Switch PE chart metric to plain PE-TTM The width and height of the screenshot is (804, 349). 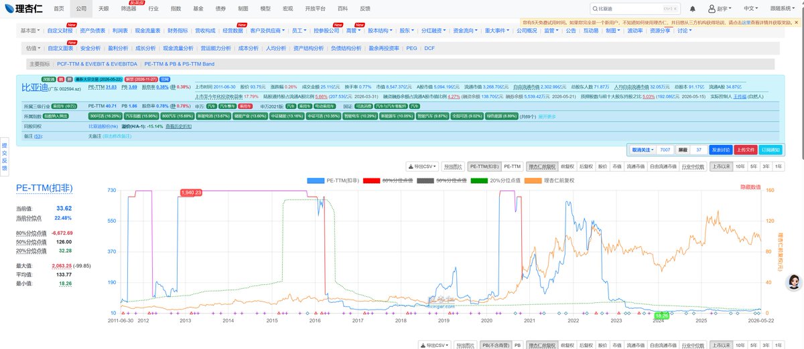point(513,166)
